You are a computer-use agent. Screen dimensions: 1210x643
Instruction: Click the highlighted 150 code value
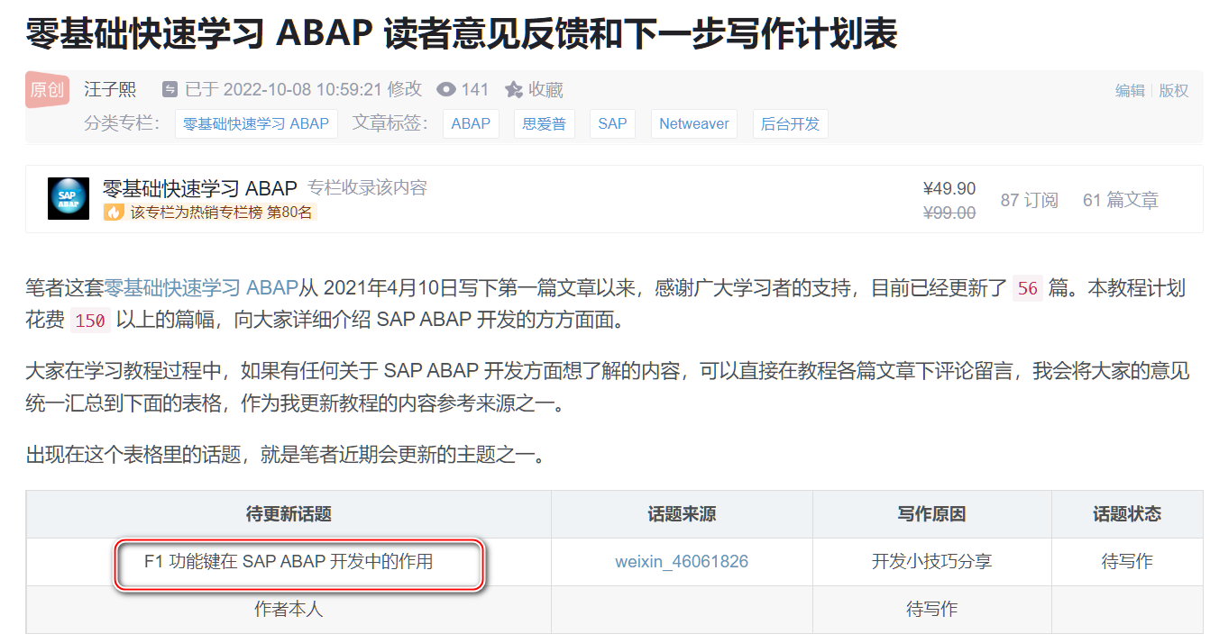pos(90,320)
